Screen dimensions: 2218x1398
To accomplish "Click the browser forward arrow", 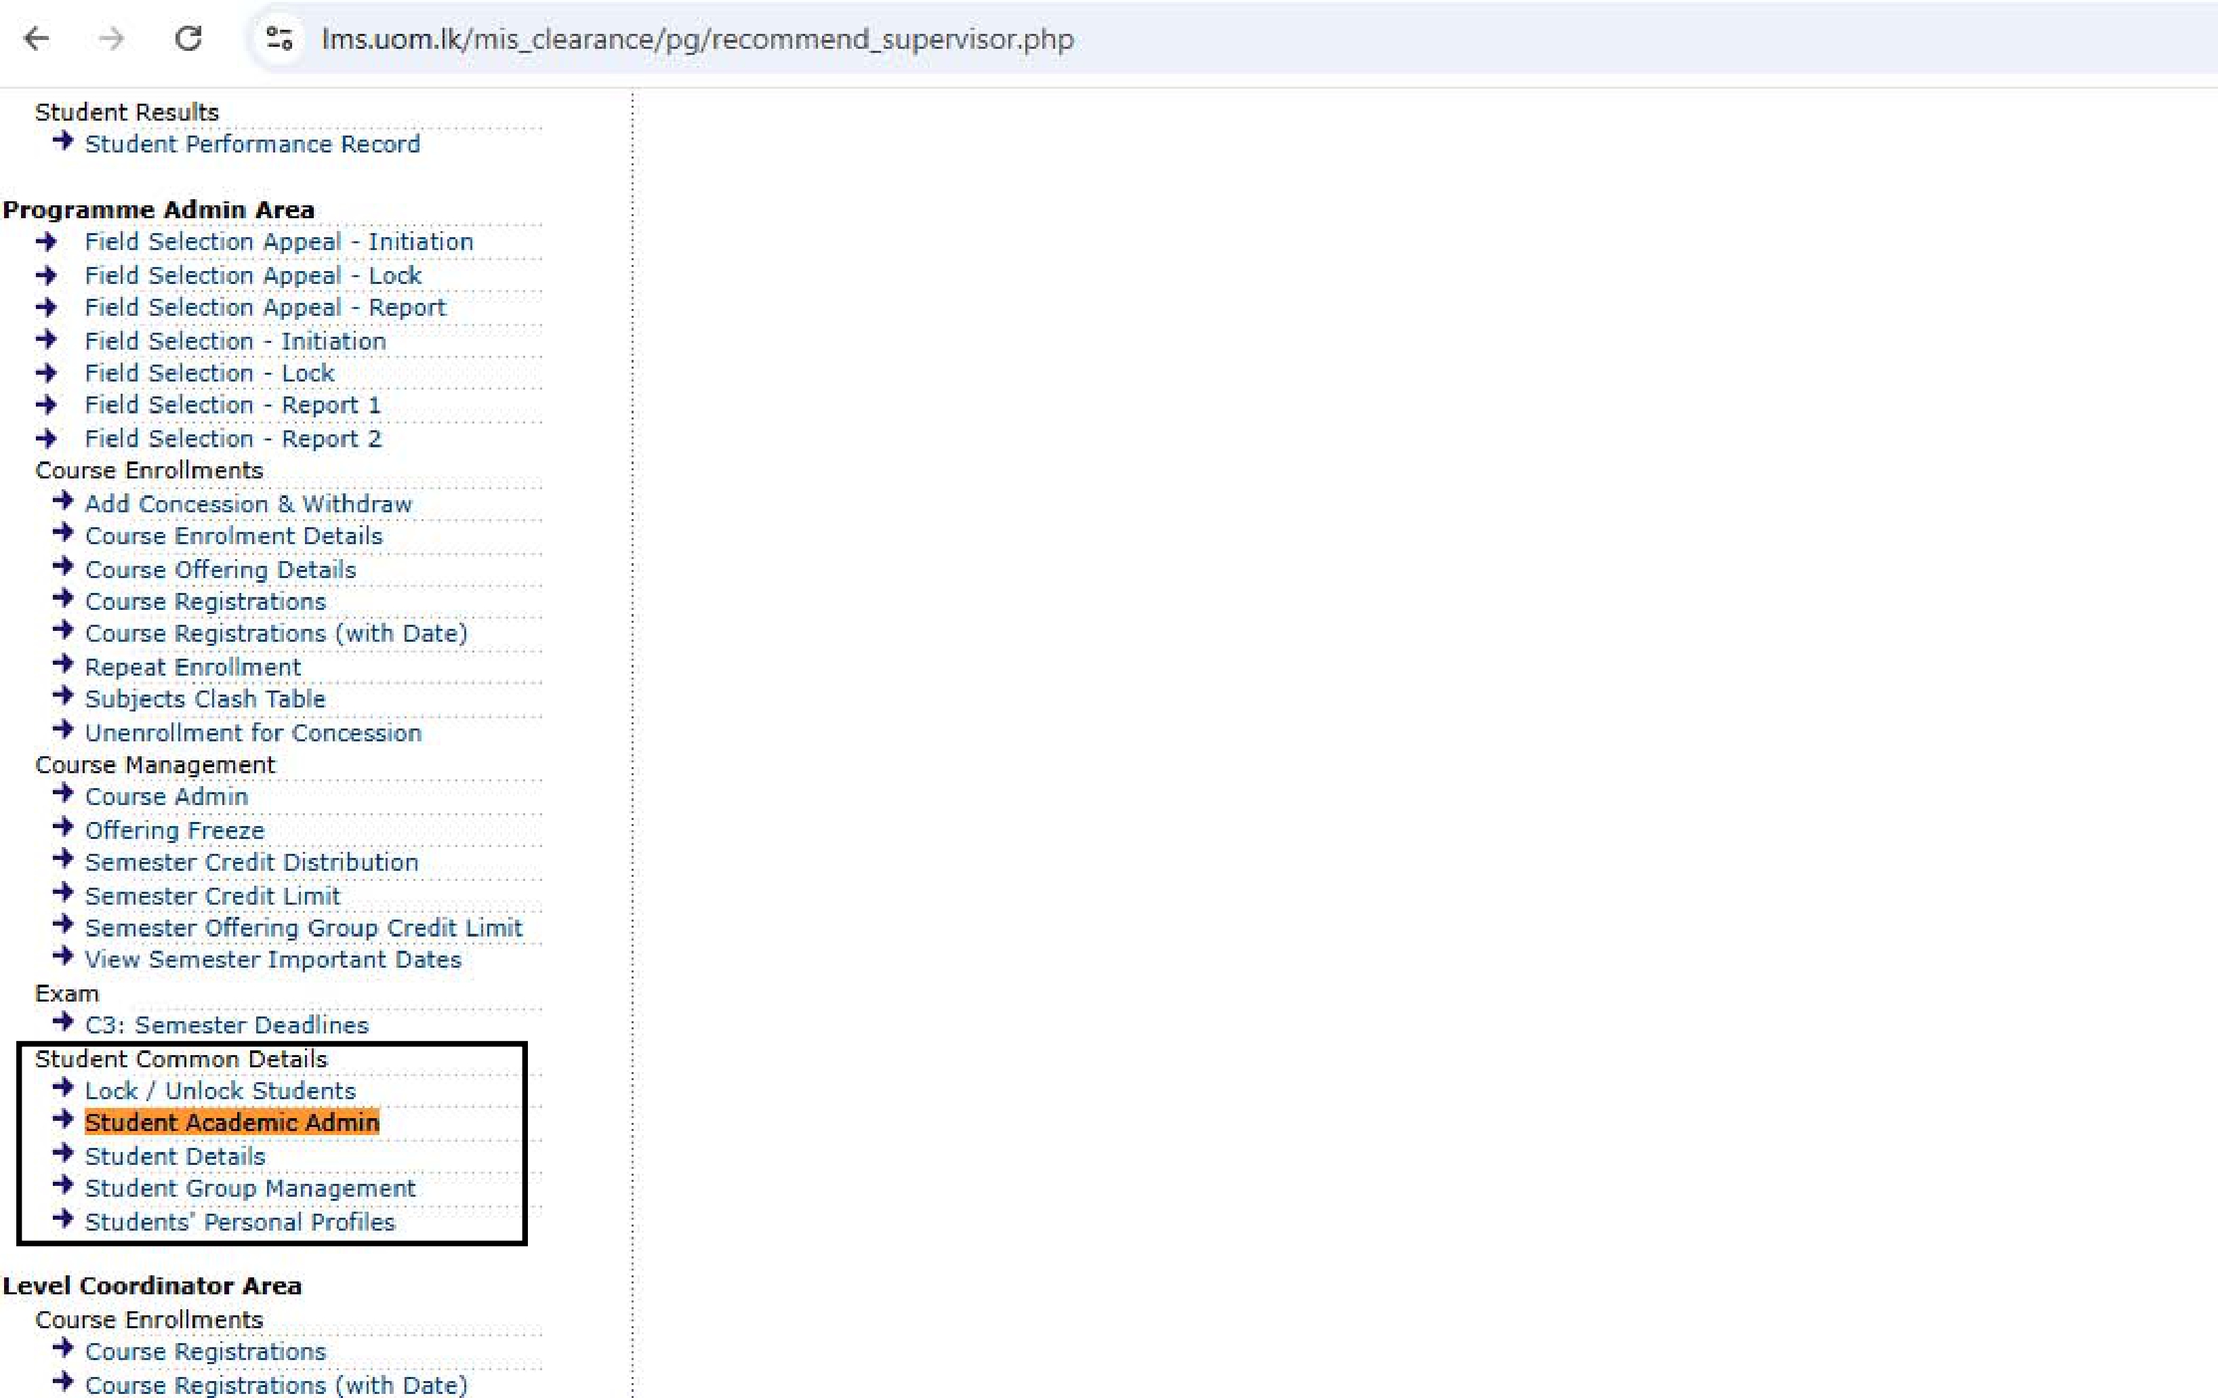I will coord(111,39).
